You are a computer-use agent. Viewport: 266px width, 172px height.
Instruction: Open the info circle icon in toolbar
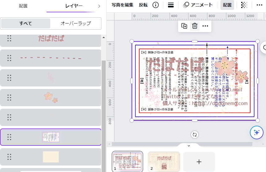tap(156, 5)
